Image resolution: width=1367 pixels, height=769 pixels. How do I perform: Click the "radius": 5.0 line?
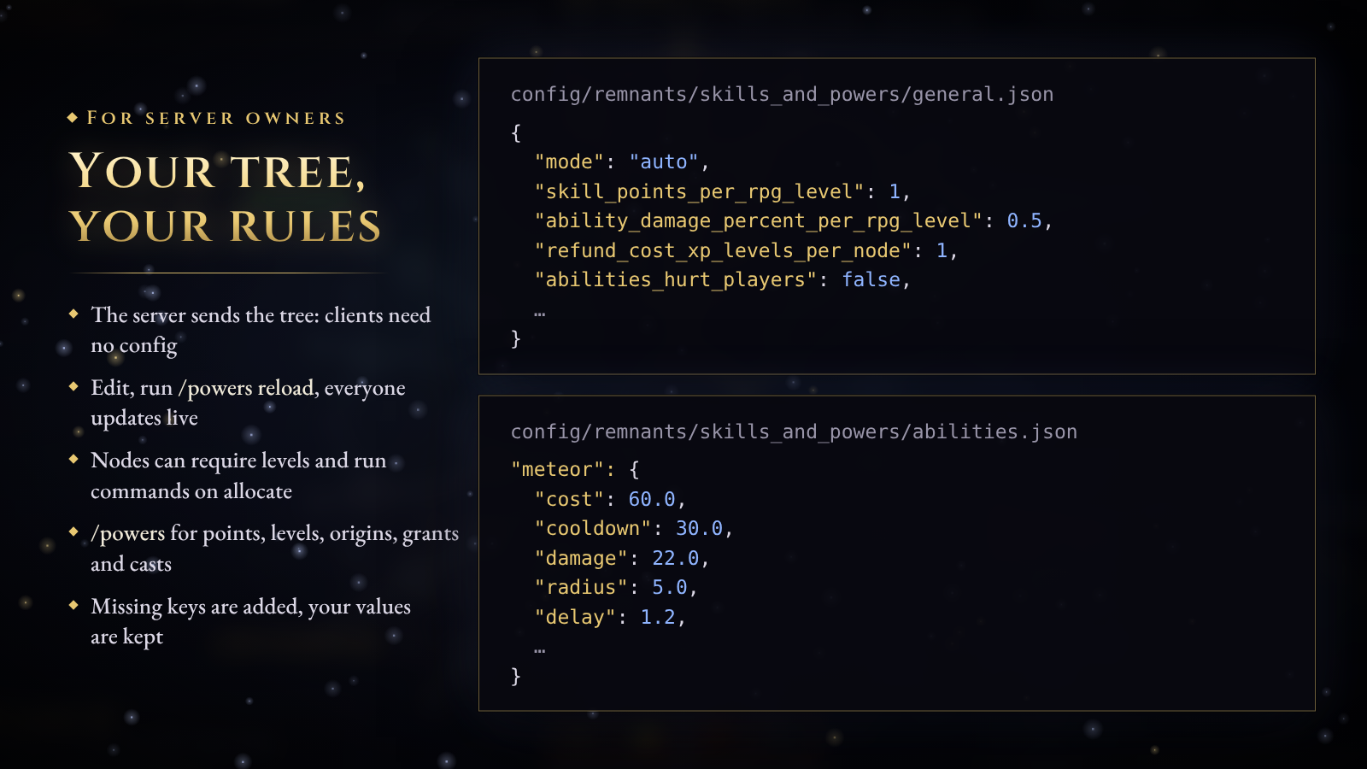(x=616, y=587)
